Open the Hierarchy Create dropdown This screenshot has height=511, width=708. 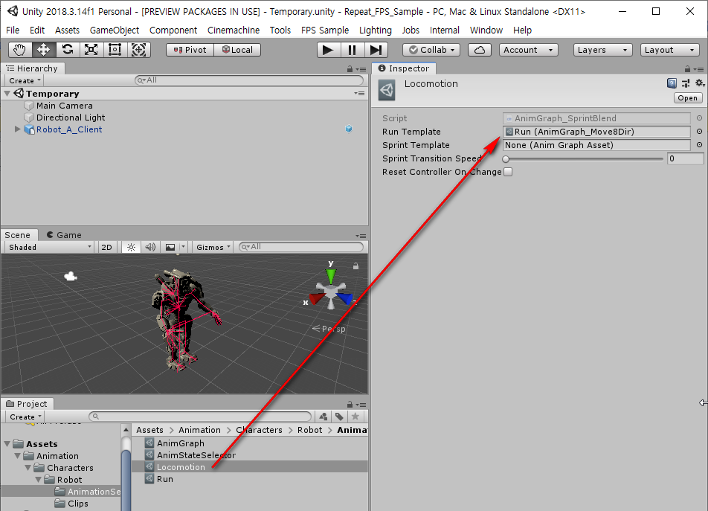25,80
